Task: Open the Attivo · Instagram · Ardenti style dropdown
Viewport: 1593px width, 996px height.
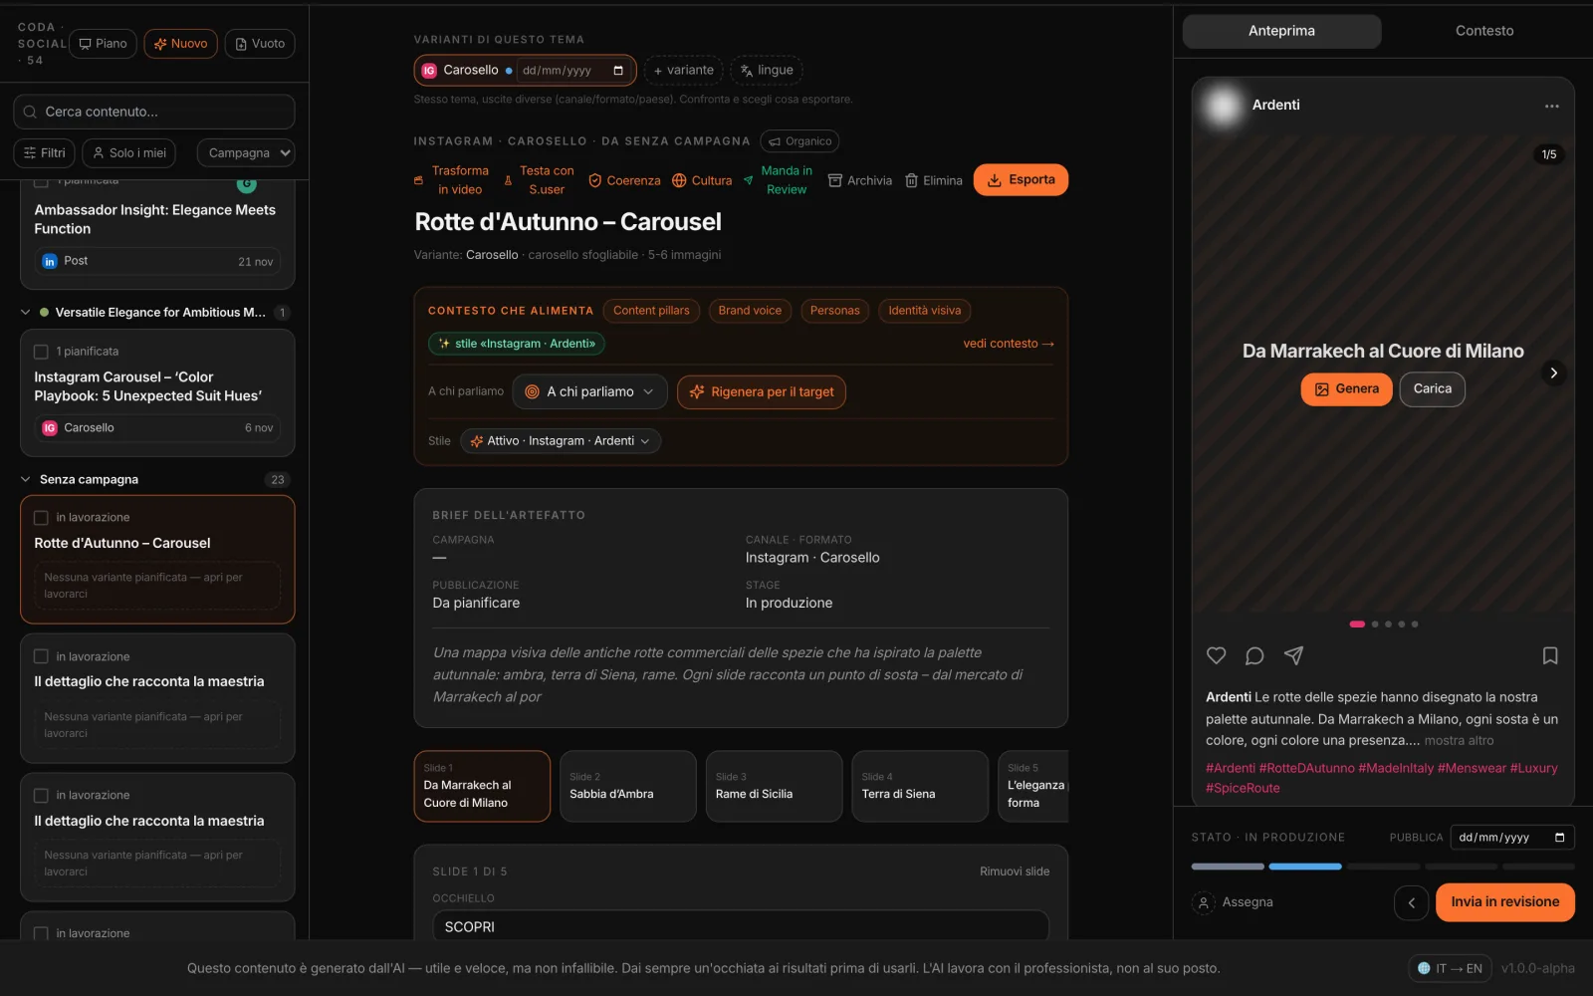Action: coord(561,441)
